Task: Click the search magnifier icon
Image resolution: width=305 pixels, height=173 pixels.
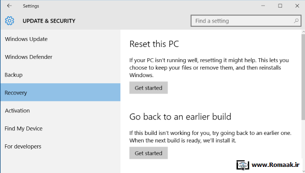Action: 296,21
